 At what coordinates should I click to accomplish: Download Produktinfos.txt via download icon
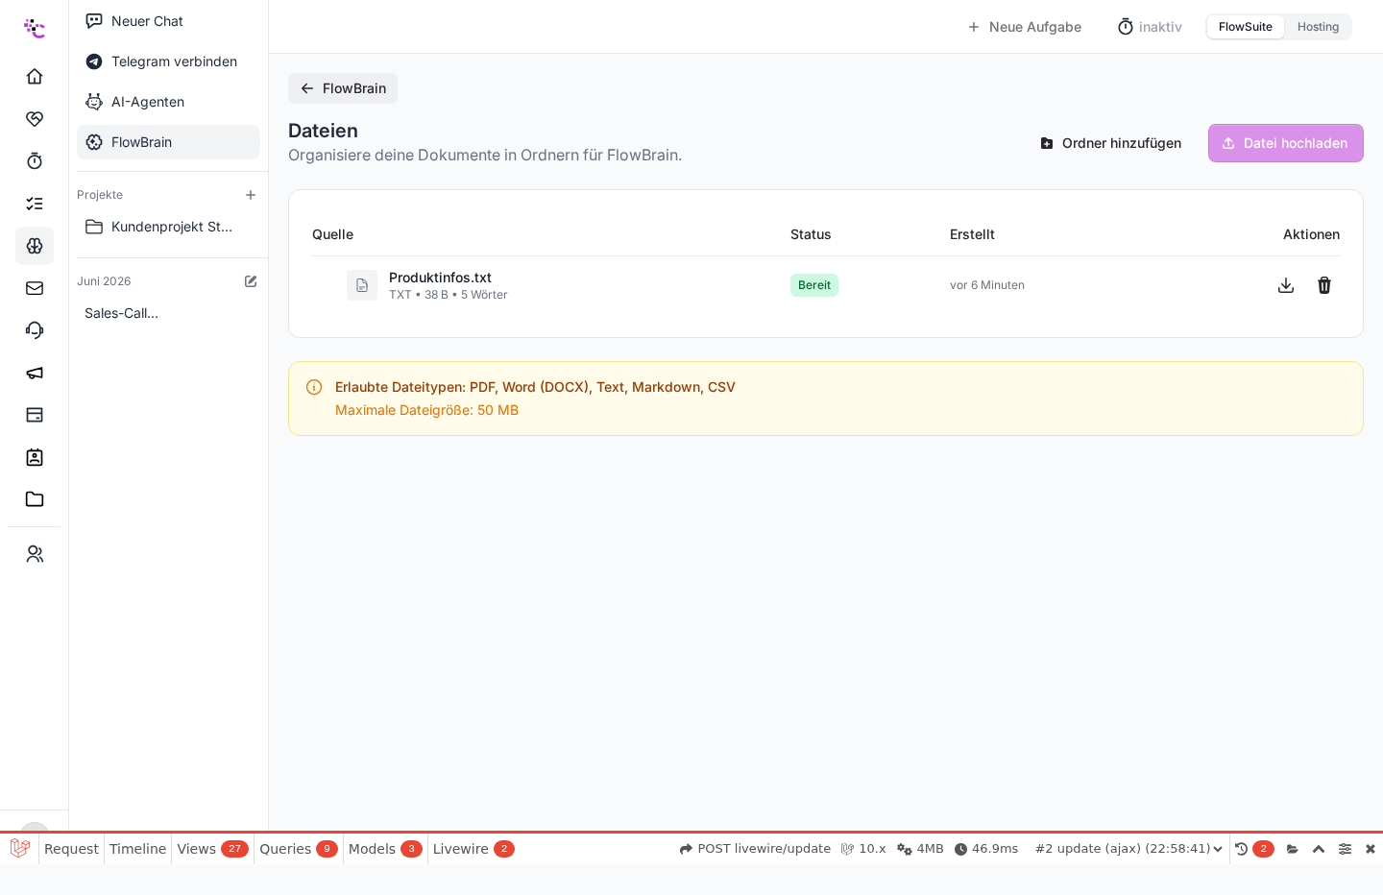pos(1286,285)
